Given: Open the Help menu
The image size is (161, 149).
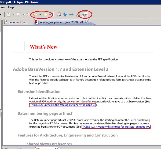Looking at the screenshot, I should pyautogui.click(x=11, y=7).
